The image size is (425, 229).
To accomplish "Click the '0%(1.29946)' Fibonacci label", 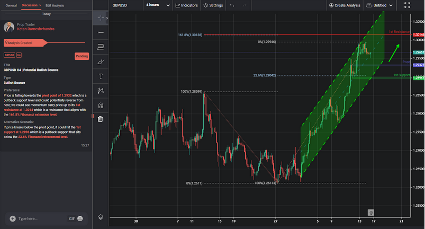I will pyautogui.click(x=267, y=42).
